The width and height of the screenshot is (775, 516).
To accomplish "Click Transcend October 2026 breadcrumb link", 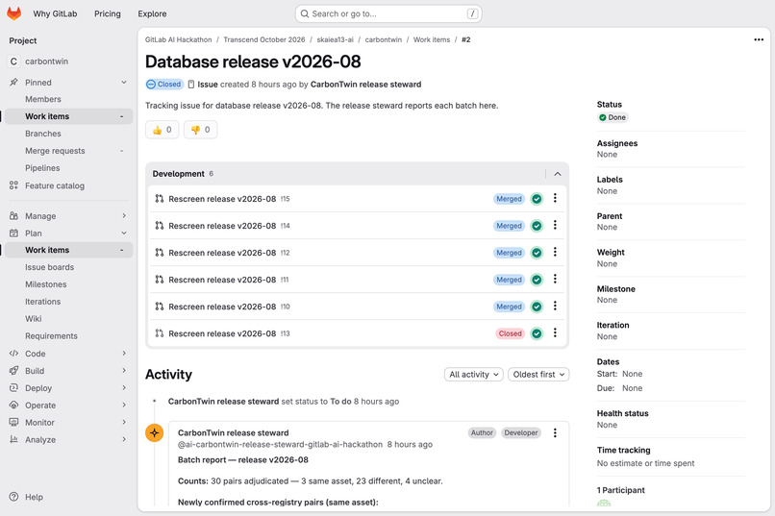I will pyautogui.click(x=263, y=39).
